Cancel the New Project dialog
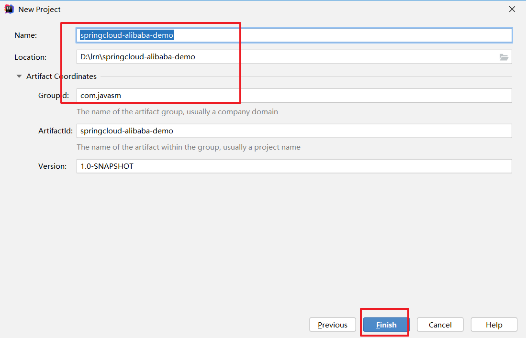Screen dimensions: 526x338 pos(440,325)
